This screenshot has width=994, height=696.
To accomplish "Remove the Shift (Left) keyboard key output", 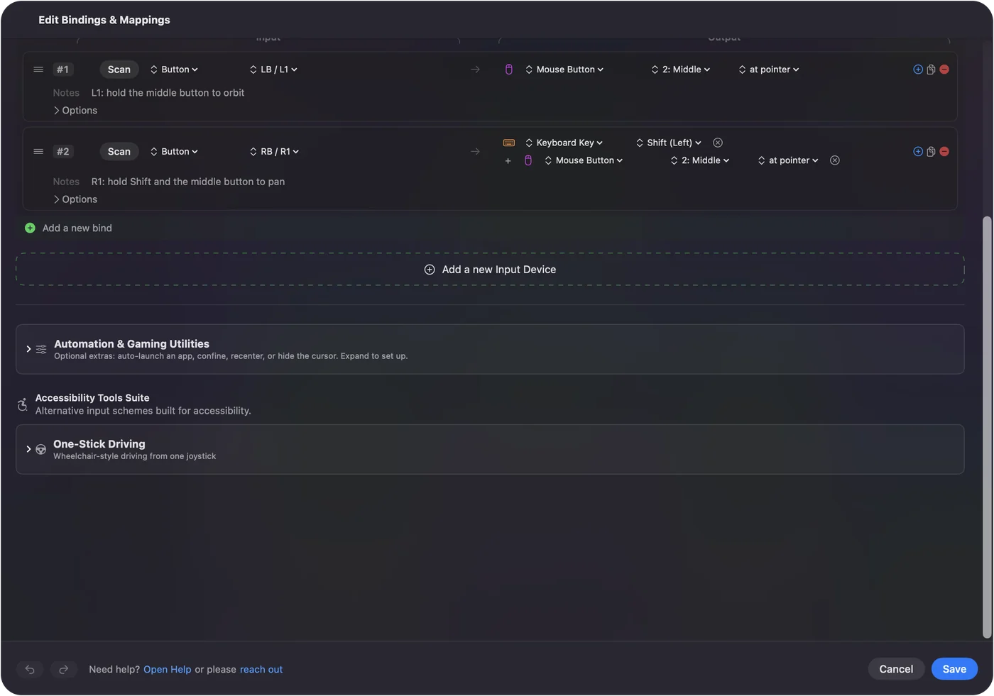I will click(718, 143).
